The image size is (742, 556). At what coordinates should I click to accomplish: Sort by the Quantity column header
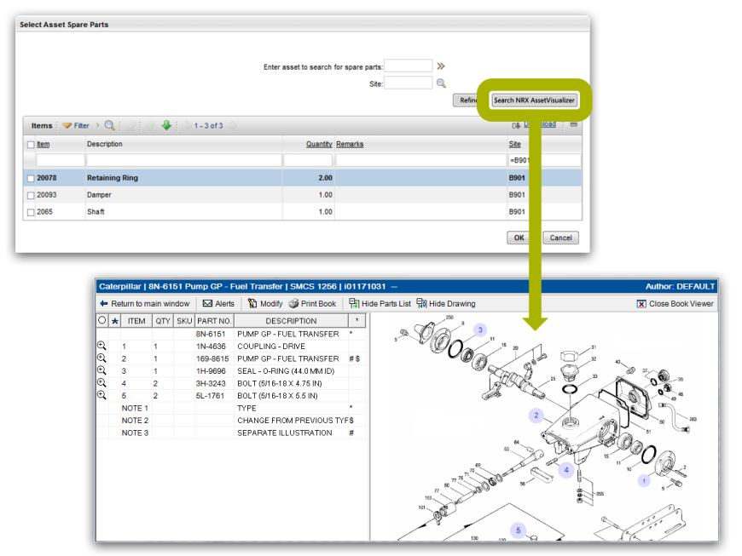319,144
